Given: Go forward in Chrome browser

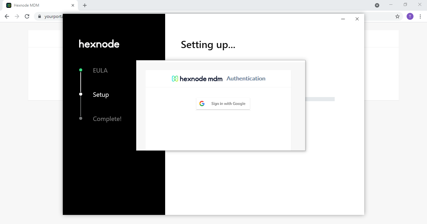Looking at the screenshot, I should [17, 16].
